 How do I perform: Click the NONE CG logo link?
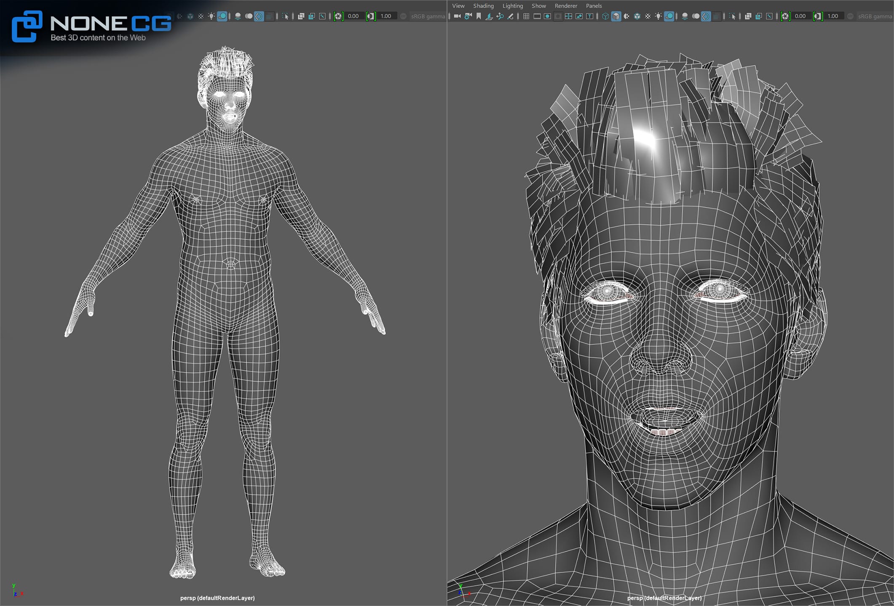point(91,27)
